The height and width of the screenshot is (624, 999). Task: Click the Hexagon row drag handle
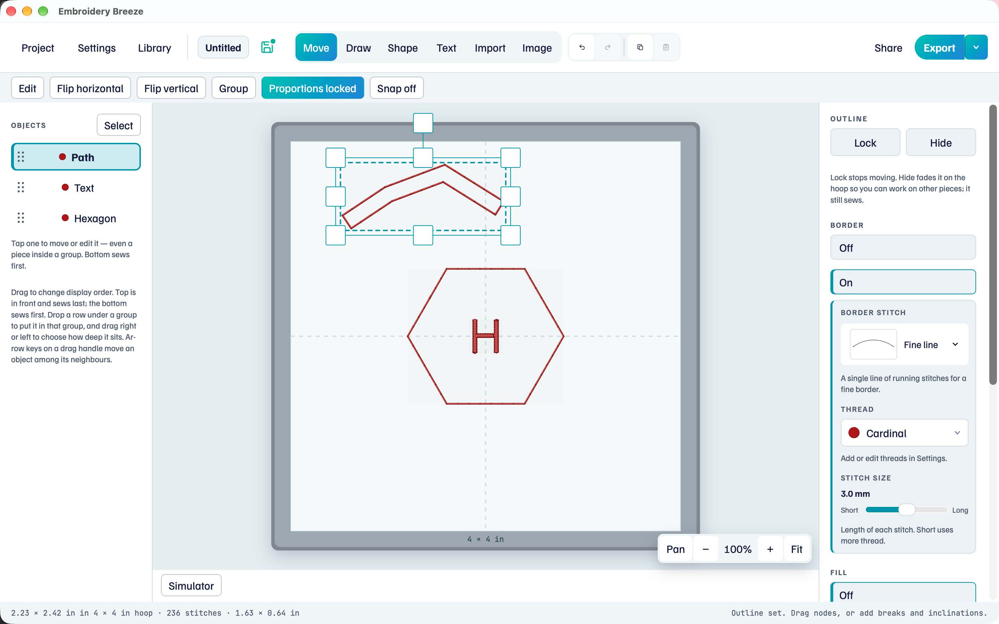point(21,218)
